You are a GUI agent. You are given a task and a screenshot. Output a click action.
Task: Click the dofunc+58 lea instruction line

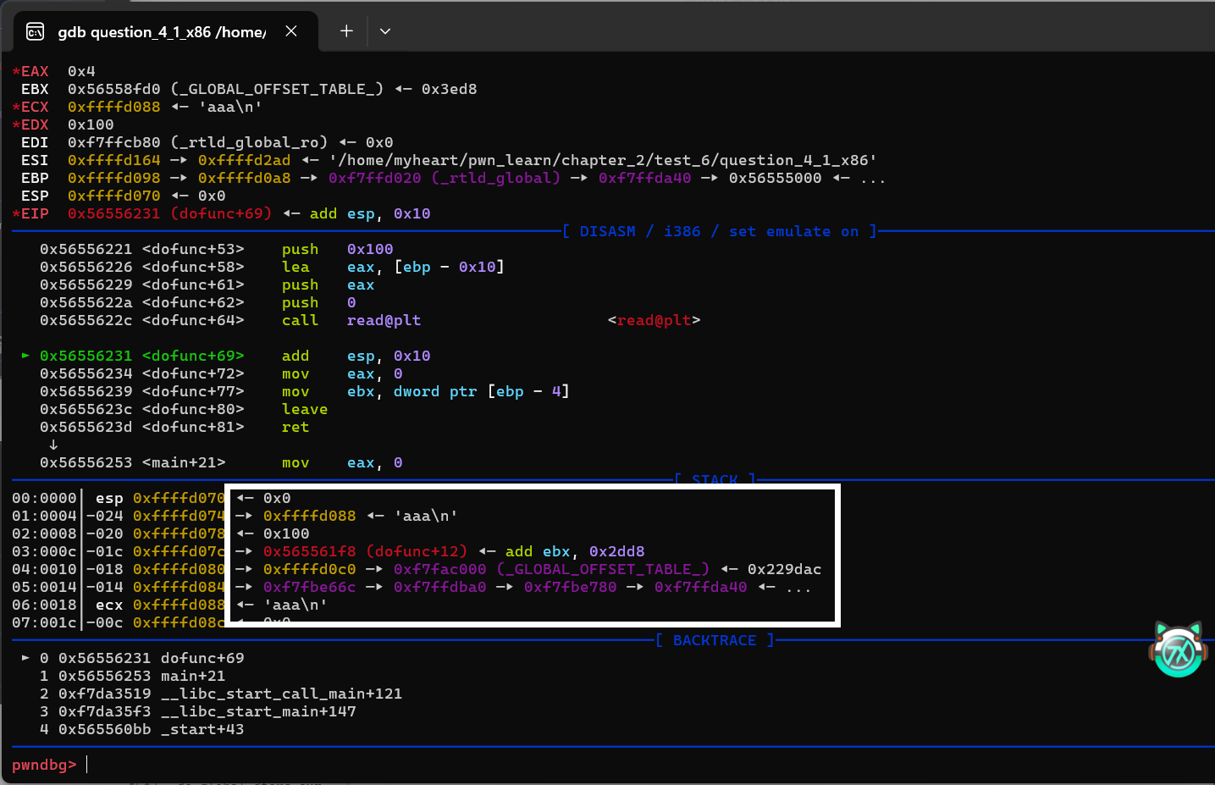pyautogui.click(x=272, y=267)
